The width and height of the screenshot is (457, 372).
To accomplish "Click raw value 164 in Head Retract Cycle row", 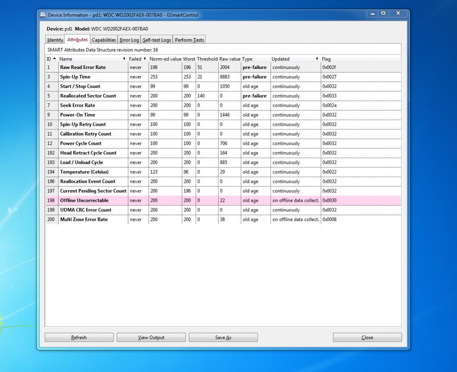I will pos(224,153).
